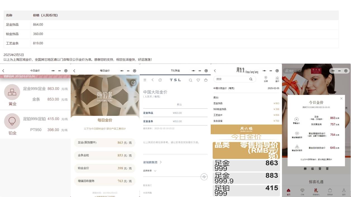
Task: Select 864.00 cell for 足金饰品
Action: pos(185,25)
